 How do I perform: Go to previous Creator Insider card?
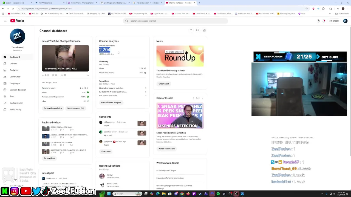coord(193,98)
